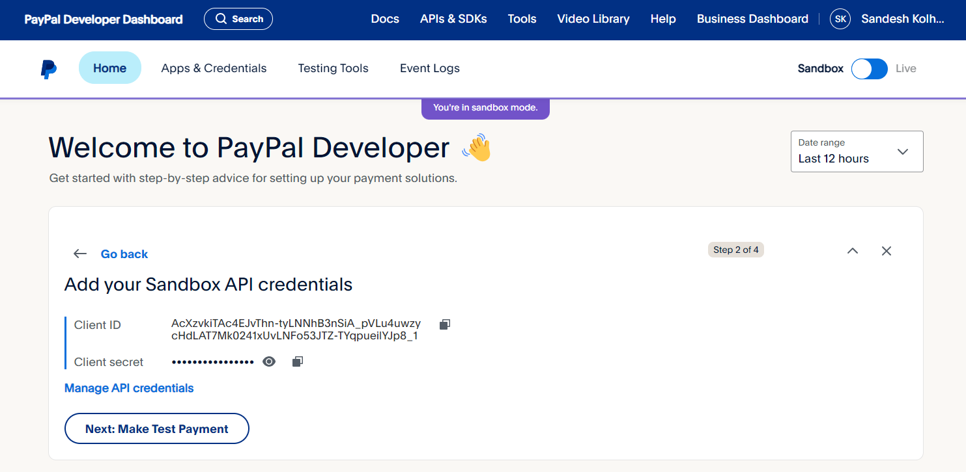Open Manage API credentials link

pos(129,388)
